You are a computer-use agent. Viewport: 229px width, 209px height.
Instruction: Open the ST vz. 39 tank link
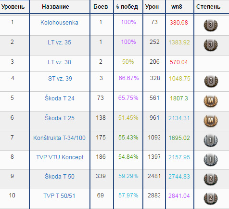(x=60, y=79)
